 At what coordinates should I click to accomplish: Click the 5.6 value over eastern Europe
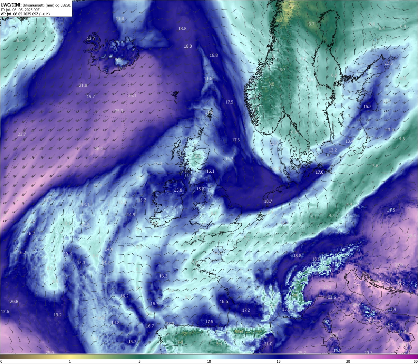(375, 166)
